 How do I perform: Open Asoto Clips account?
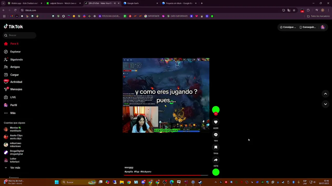(13, 137)
